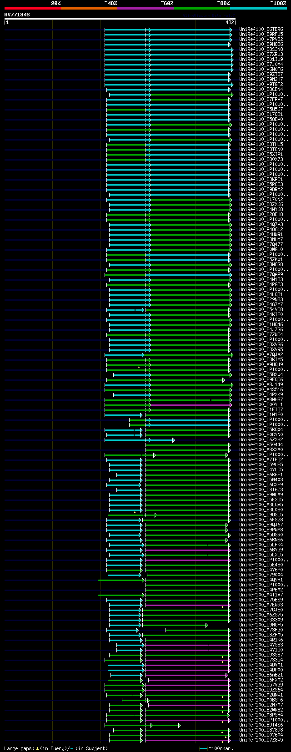This screenshot has height=752, width=291.
Task: Select the UniRef100_A8J149 label
Action: (261, 385)
